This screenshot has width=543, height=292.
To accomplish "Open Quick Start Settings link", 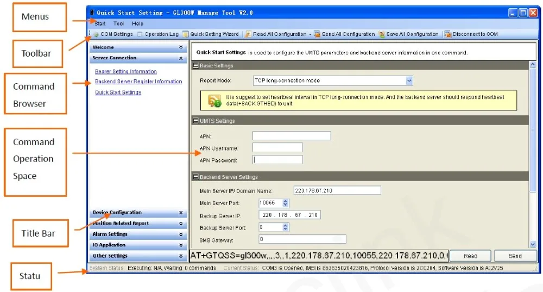I will [118, 92].
